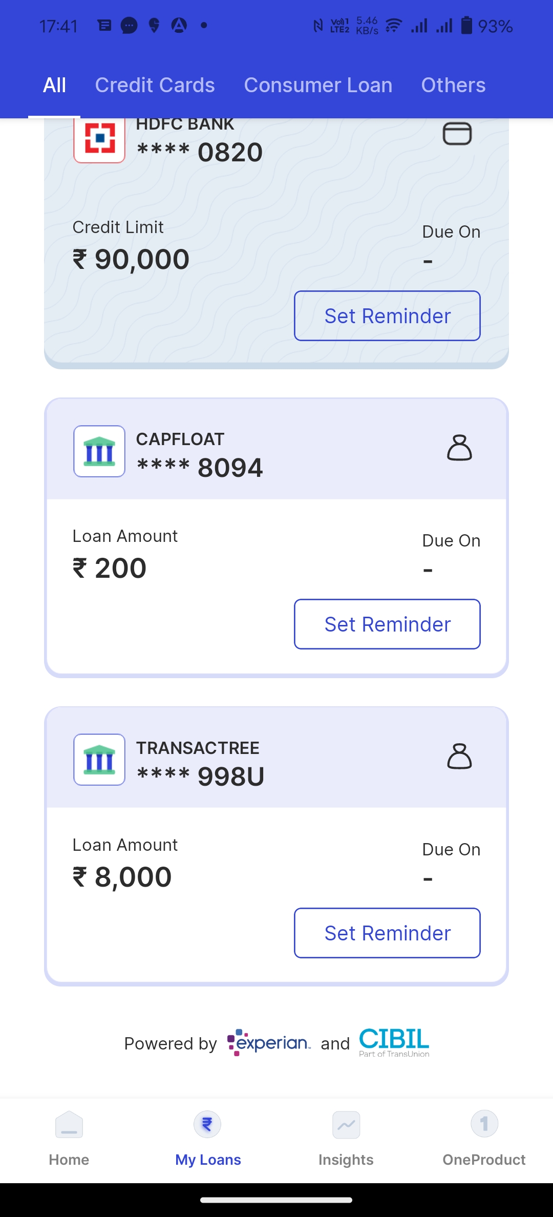Set reminder for Transactree loan
The width and height of the screenshot is (553, 1217).
click(387, 933)
